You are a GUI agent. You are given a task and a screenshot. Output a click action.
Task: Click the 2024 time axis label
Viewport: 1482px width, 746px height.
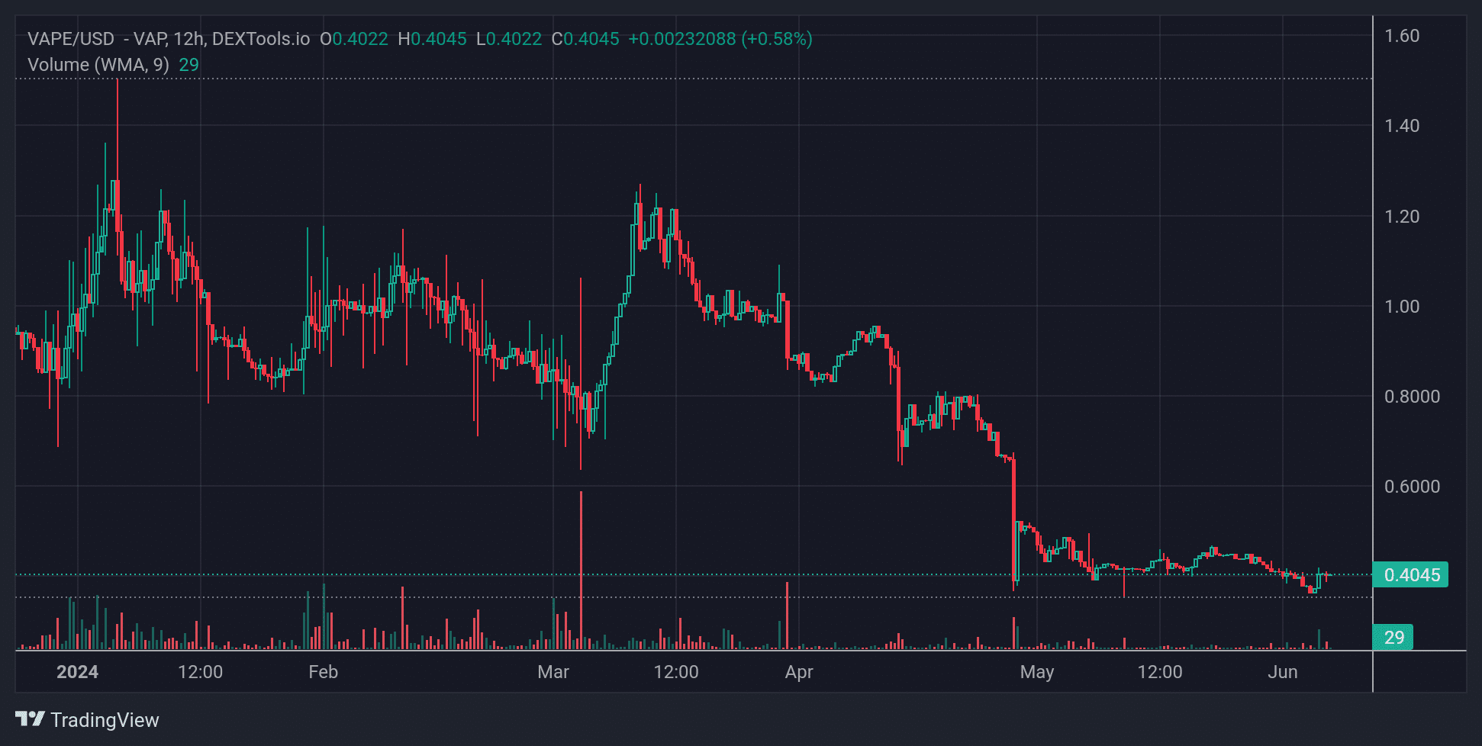point(77,672)
